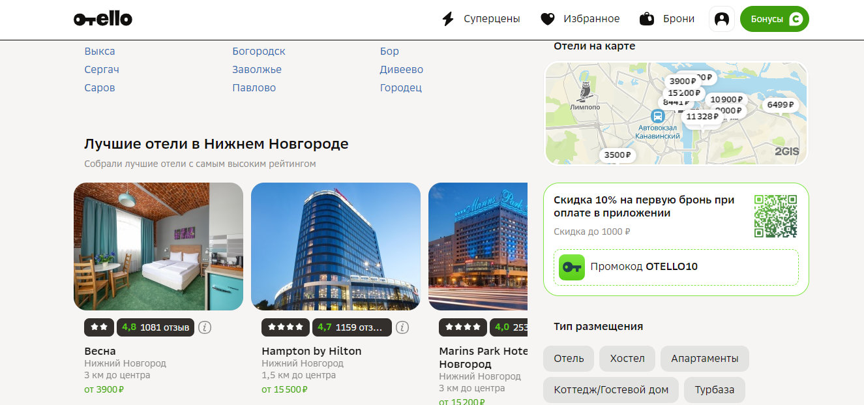864x405 pixels.
Task: Click the two-star badge for Весна
Action: [100, 327]
